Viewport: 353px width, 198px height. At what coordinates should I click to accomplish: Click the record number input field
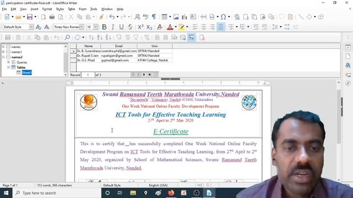coord(88,75)
